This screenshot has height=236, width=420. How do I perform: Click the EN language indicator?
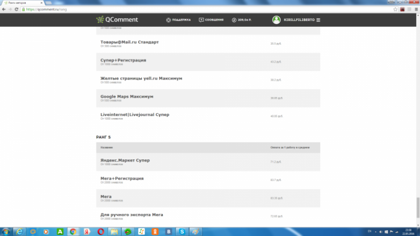(x=370, y=232)
